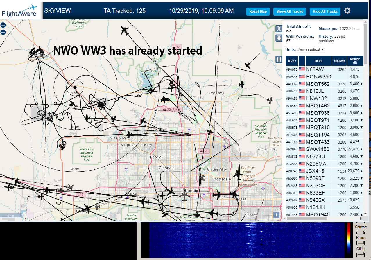The image size is (371, 260).
Task: Select the MSQT194 aircraft row
Action: tap(325, 135)
